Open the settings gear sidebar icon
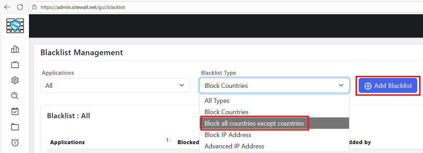The height and width of the screenshot is (153, 423). tap(15, 80)
